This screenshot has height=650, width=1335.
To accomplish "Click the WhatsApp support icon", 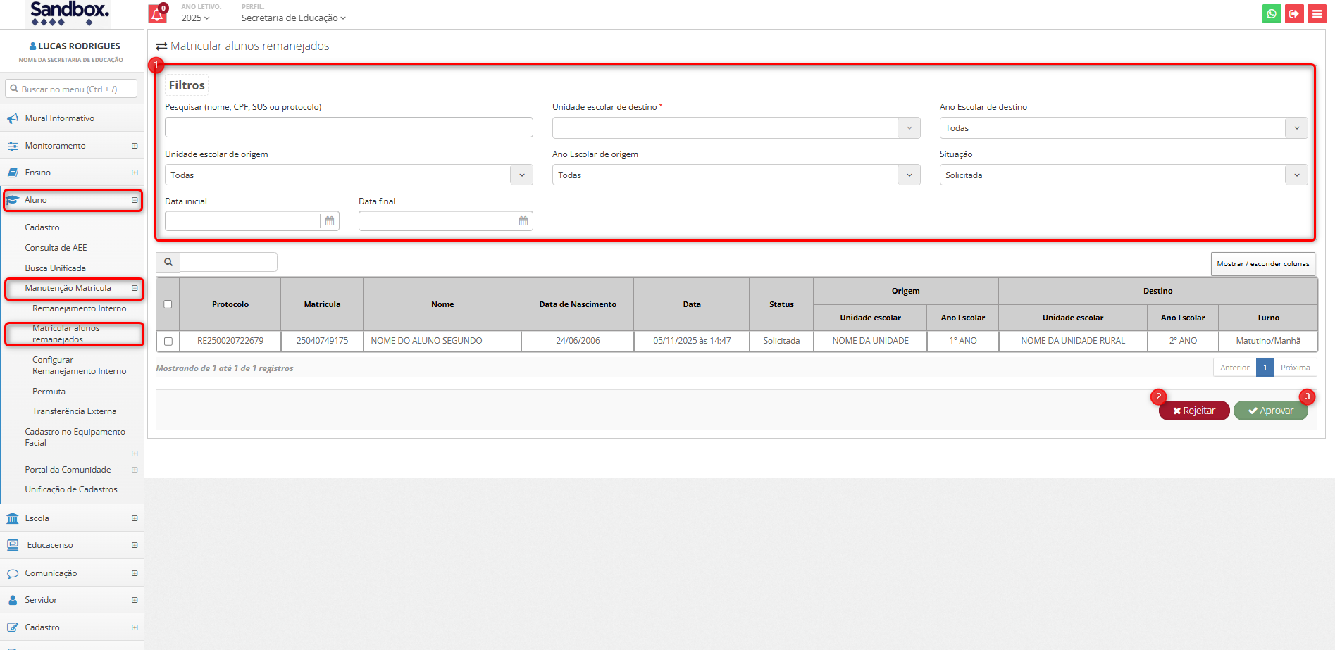I will click(1272, 14).
